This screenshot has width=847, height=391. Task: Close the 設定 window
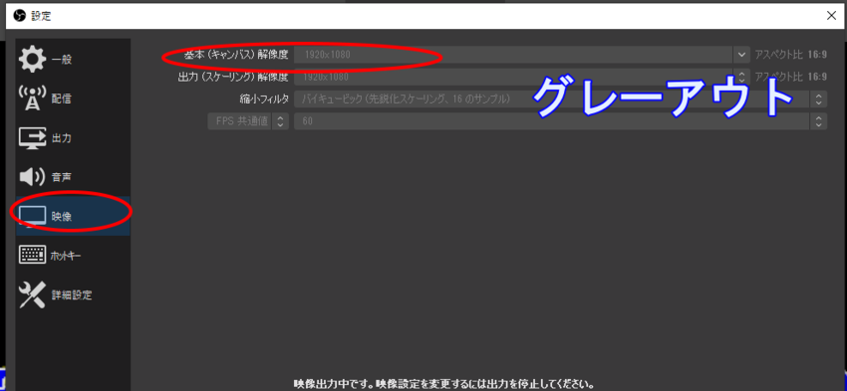[832, 16]
